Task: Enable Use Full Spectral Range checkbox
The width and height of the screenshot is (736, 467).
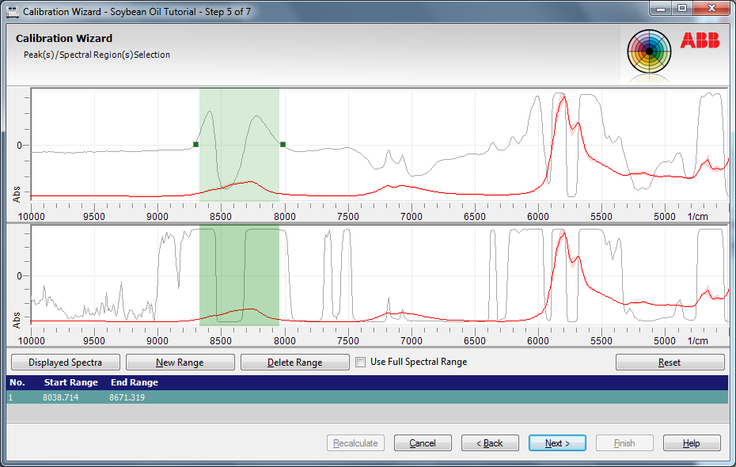Action: (x=361, y=363)
